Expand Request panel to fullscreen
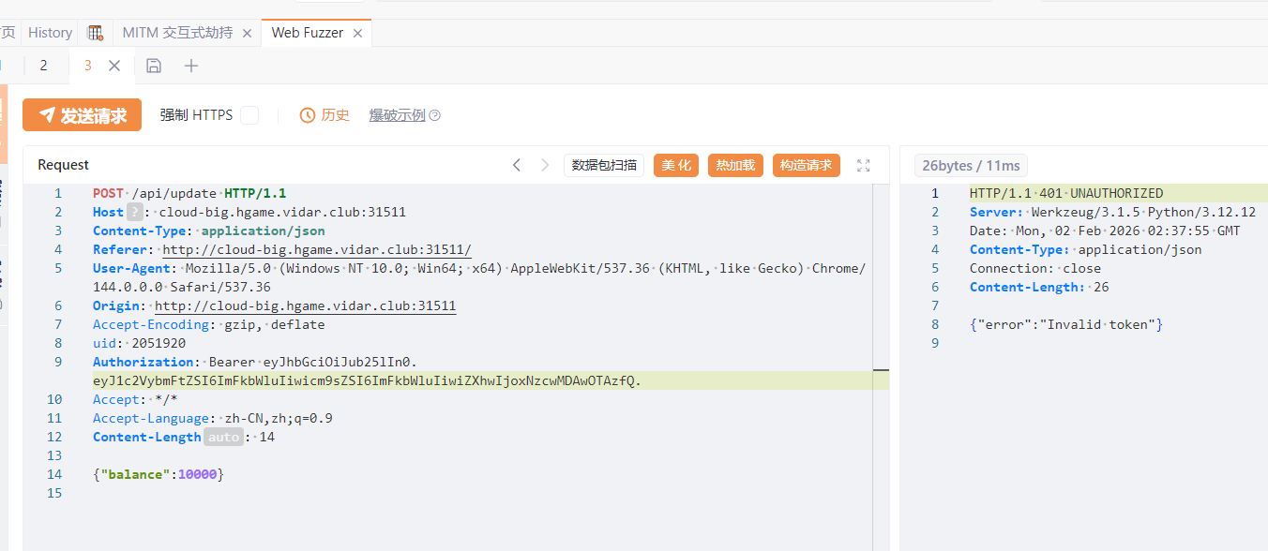Viewport: 1268px width, 551px height. (x=864, y=165)
